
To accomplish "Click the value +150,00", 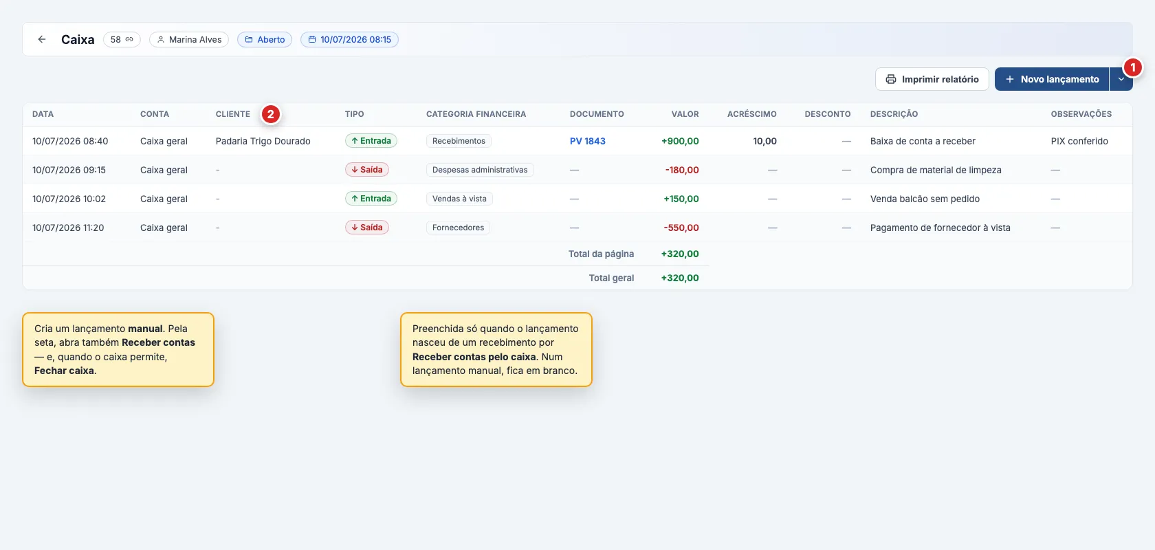I will 681,199.
